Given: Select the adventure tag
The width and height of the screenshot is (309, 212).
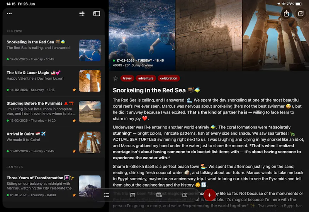Looking at the screenshot, I should click(146, 78).
